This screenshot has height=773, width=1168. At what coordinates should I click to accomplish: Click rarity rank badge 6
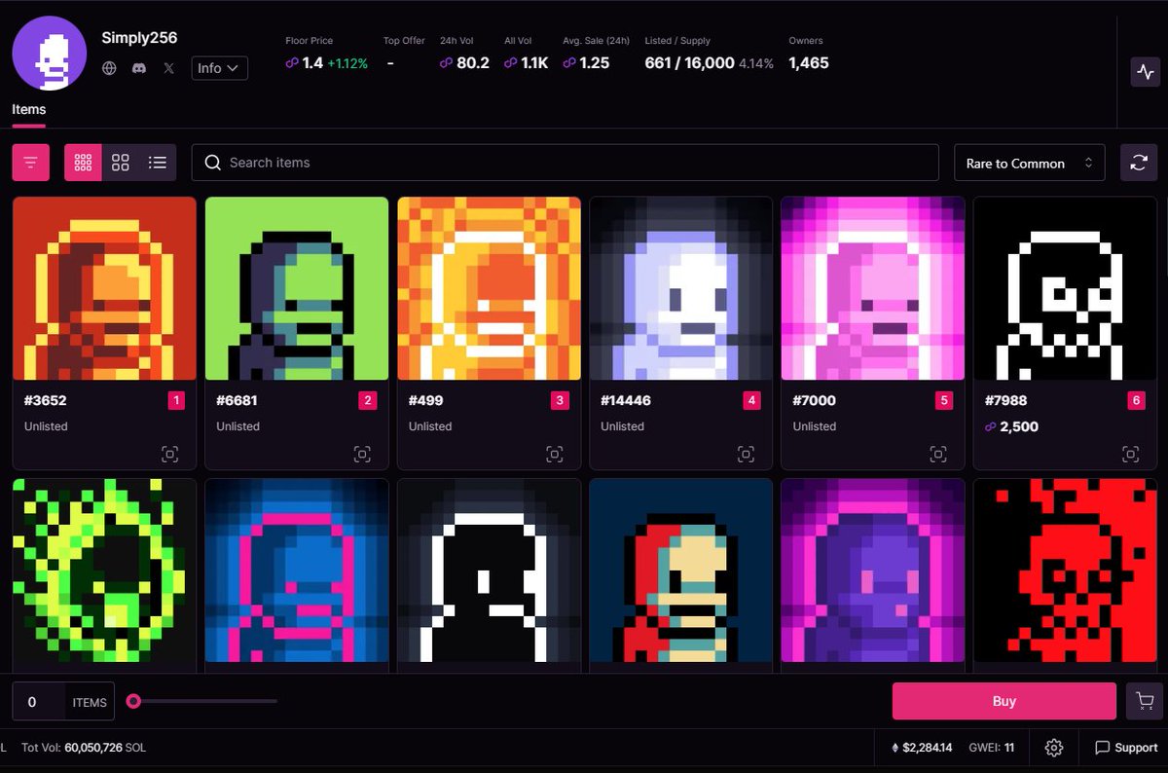coord(1136,400)
